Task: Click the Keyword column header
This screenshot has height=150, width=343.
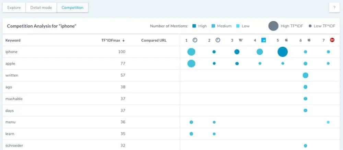Action: click(x=13, y=41)
